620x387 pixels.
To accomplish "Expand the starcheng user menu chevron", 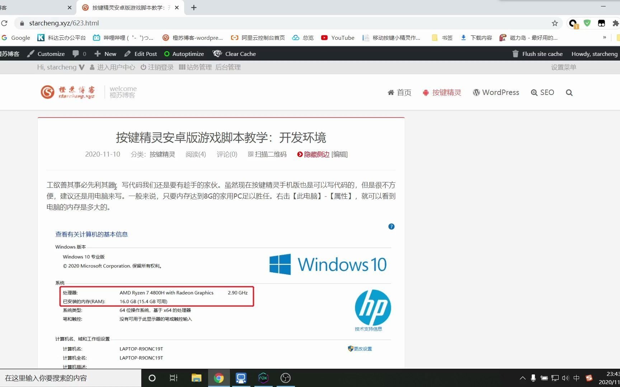I will (x=81, y=67).
